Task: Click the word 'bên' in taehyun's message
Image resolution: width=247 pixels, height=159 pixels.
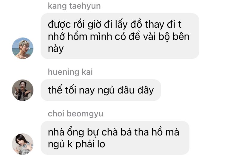Action: 181,37
